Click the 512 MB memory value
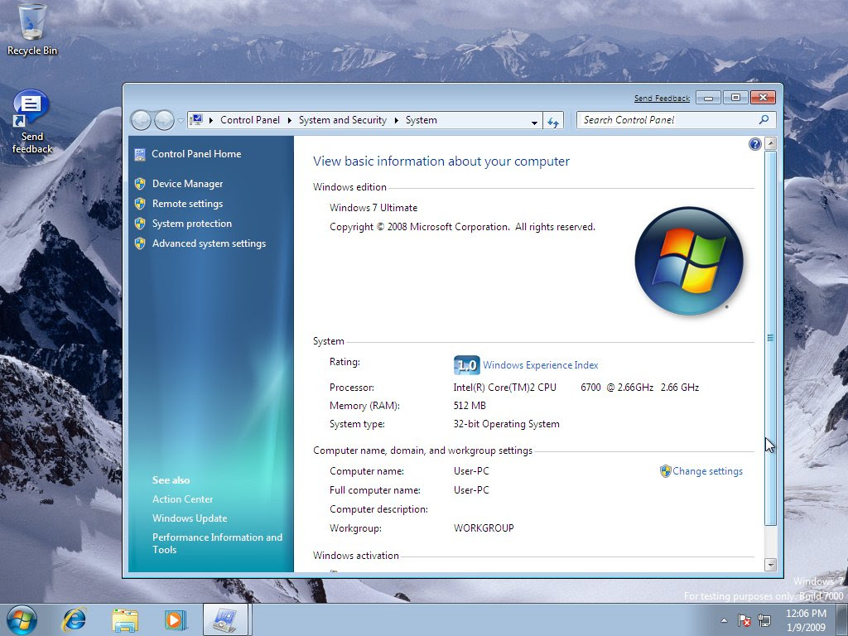Screen dimensions: 848x636 [x=470, y=406]
